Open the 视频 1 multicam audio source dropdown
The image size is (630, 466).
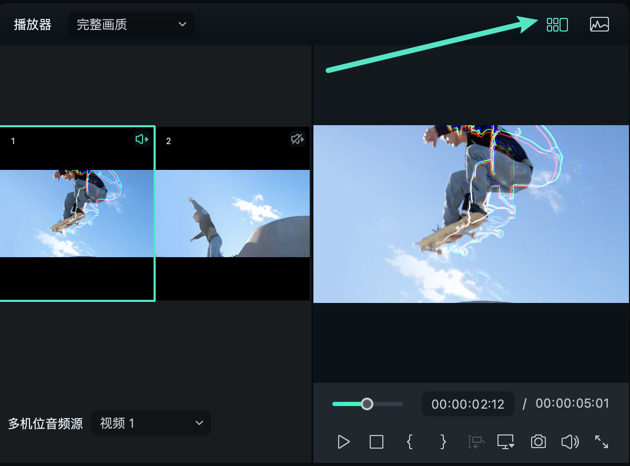coord(151,423)
